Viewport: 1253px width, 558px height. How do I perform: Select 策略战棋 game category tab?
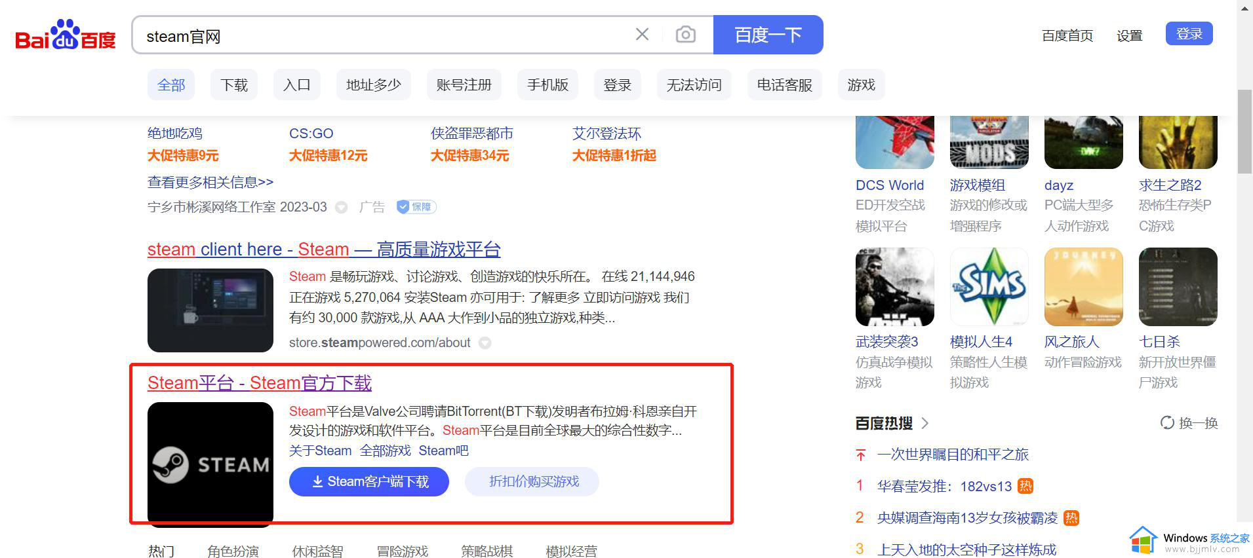click(x=487, y=551)
